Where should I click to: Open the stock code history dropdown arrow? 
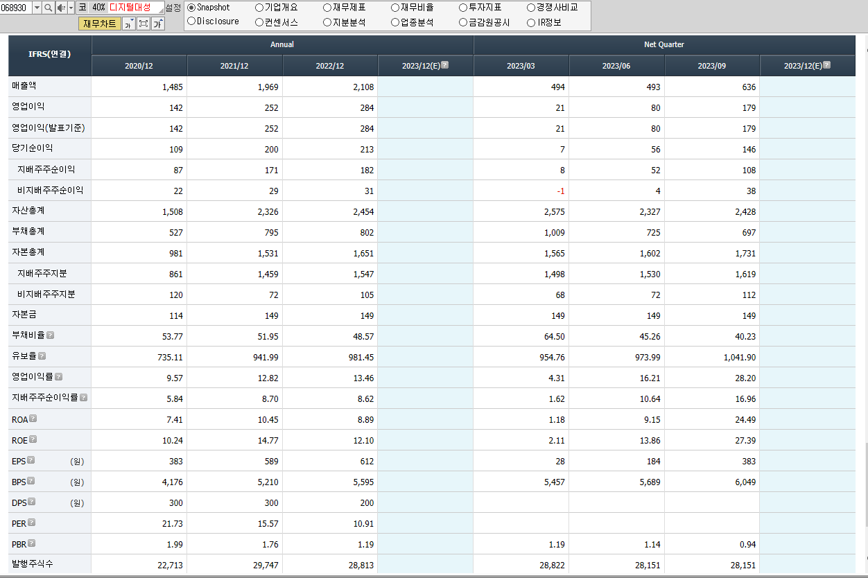point(37,8)
